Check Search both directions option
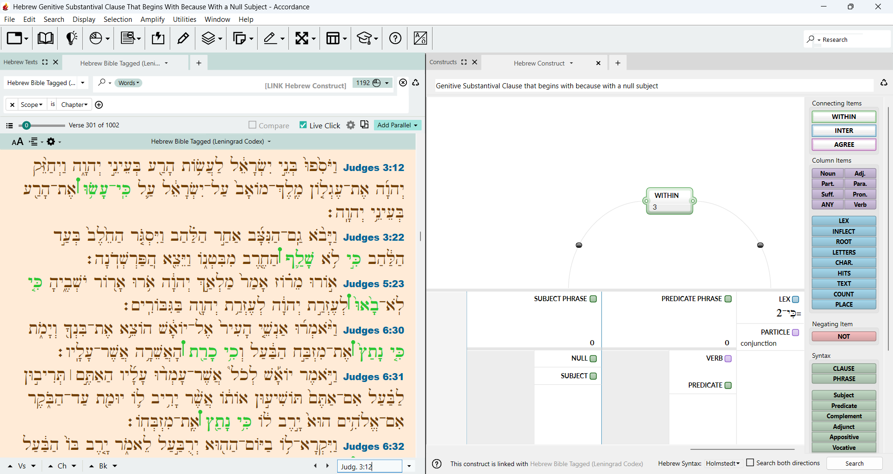Viewport: 893px width, 474px height. pos(750,463)
